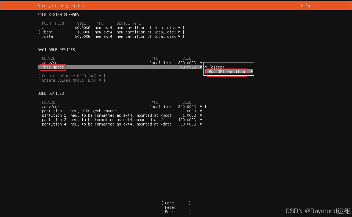Viewport: 352px width, 217px height.
Task: Select partition 1 BIOS grub spacer
Action: tap(122, 111)
